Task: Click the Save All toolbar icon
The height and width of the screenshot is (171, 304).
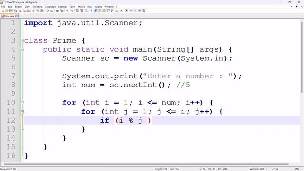Action: click(x=15, y=10)
